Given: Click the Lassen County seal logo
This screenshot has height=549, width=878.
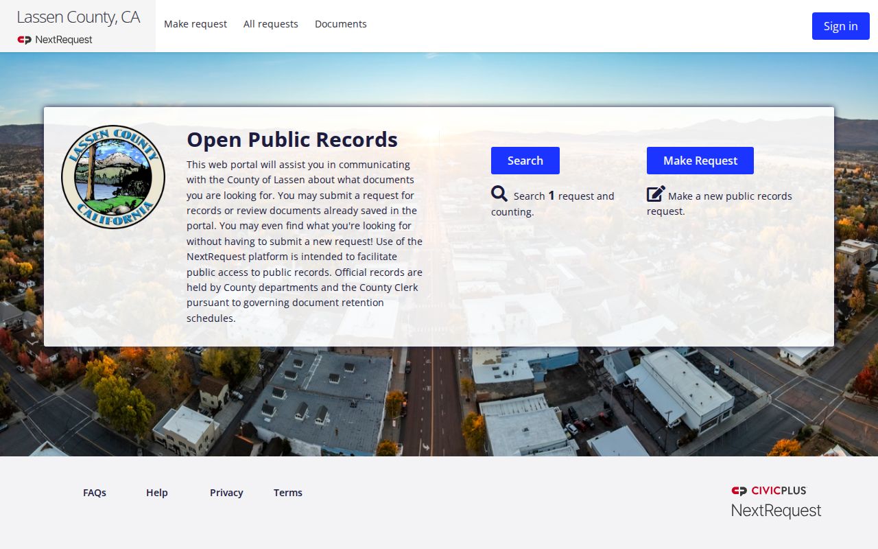Looking at the screenshot, I should [x=113, y=177].
